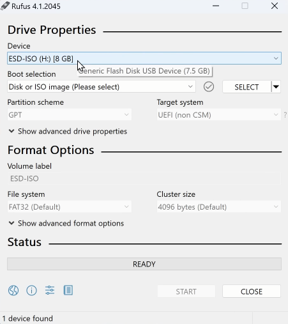This screenshot has height=324, width=288.
Task: Click the 'Target system' label
Action: (x=180, y=102)
